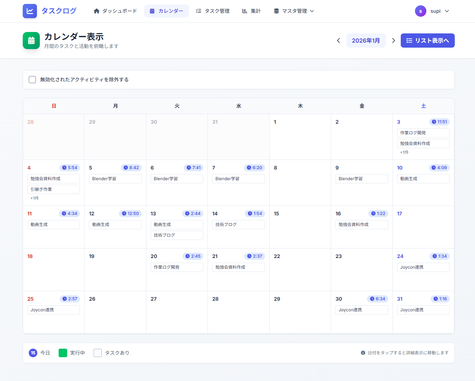Click the タスクログ chart logo icon
Image resolution: width=475 pixels, height=381 pixels.
click(x=30, y=11)
